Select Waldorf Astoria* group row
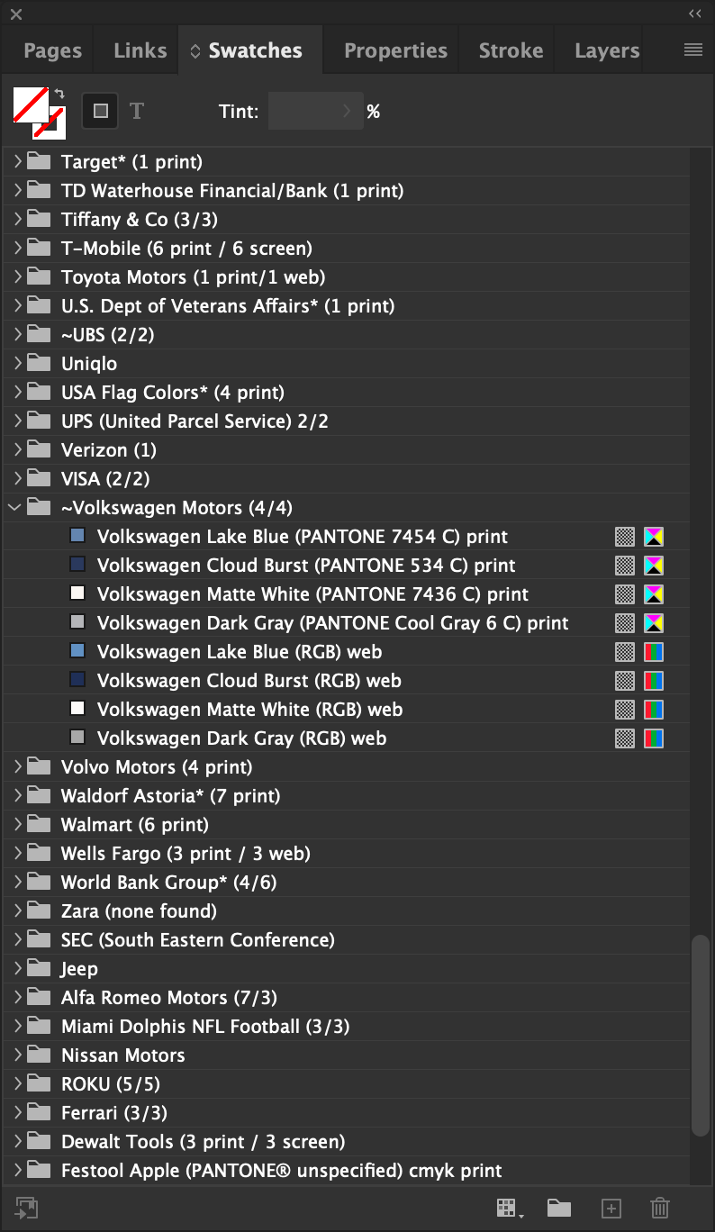Screen dimensions: 715x1232 click(347, 796)
